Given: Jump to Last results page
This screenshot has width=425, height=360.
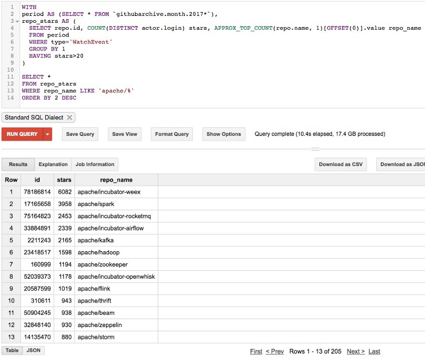Looking at the screenshot, I should (x=374, y=352).
